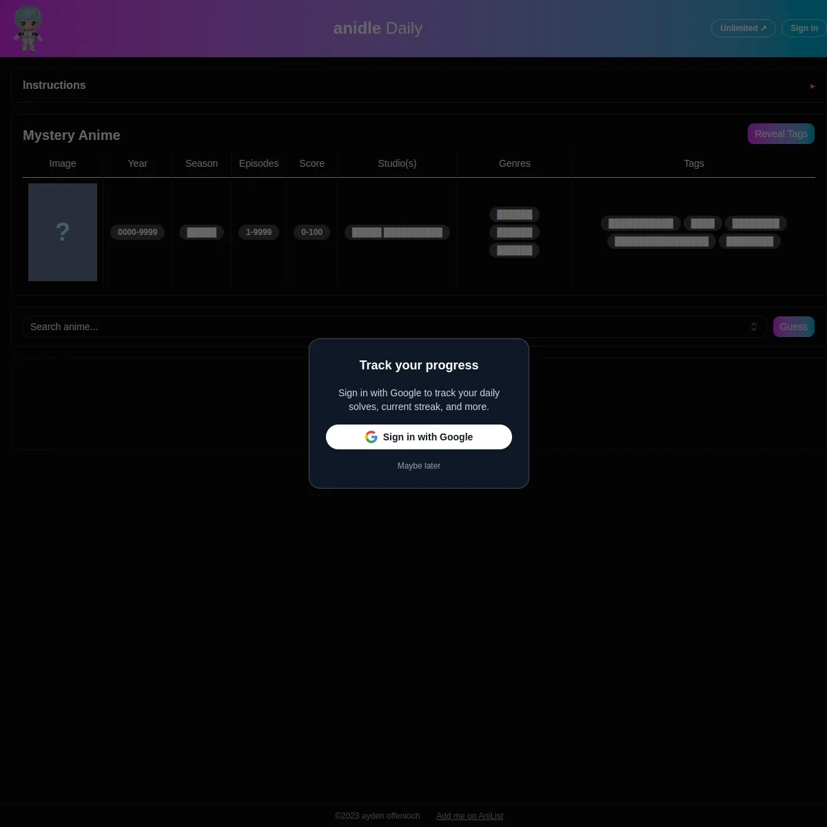Click the Tags column header
827x827 pixels.
(x=693, y=163)
